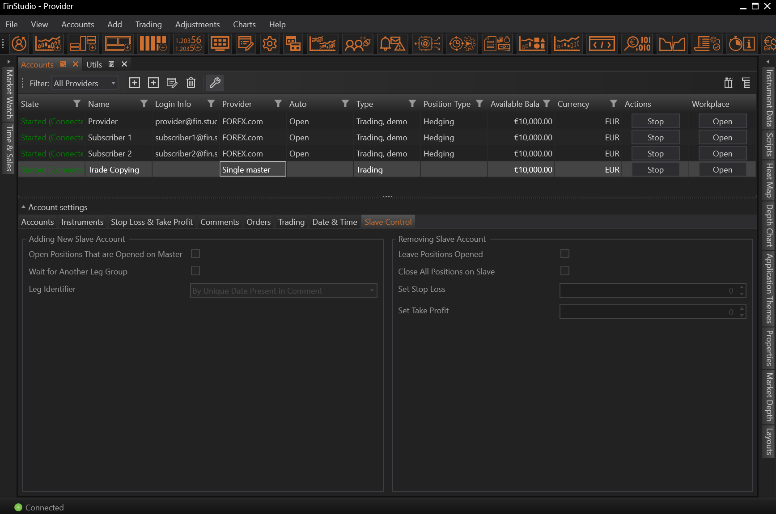Image resolution: width=776 pixels, height=514 pixels.
Task: Open the stopwatch info toolbar icon
Action: point(742,44)
